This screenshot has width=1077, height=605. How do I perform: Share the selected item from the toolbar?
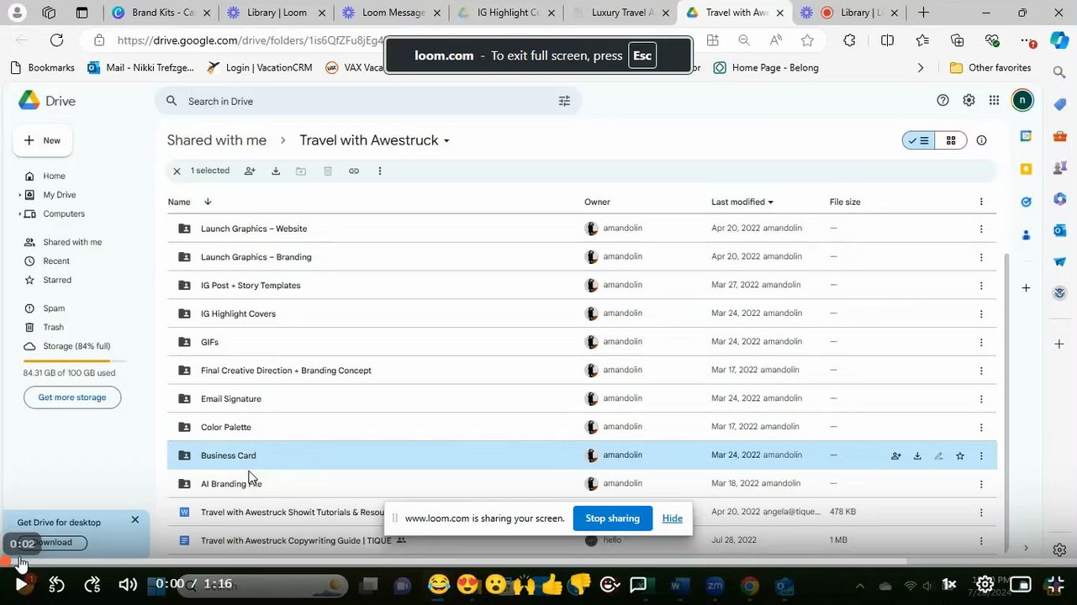tap(250, 171)
